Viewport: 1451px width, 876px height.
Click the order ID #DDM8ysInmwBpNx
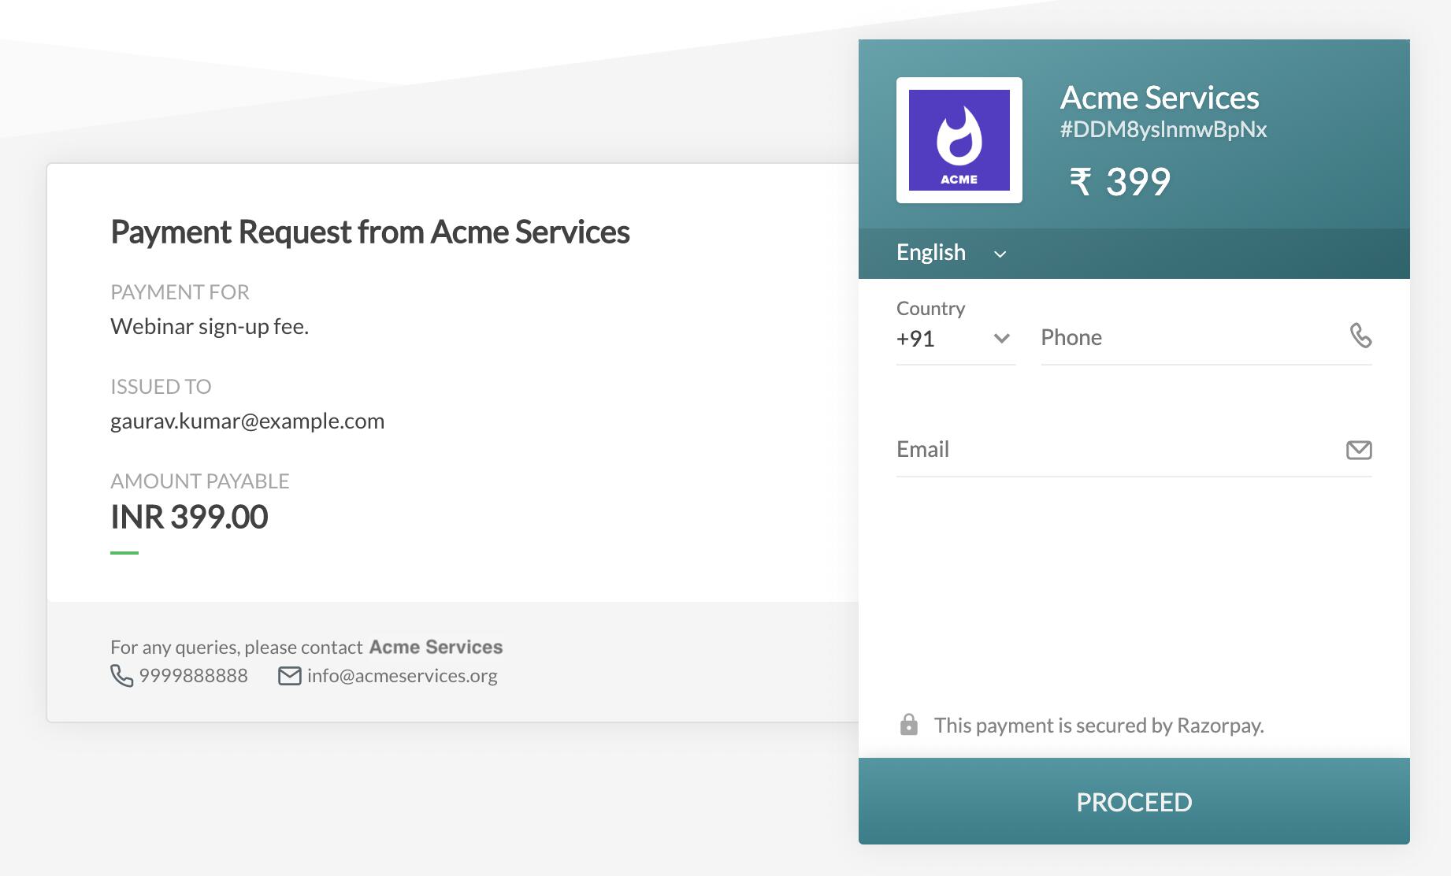1163,129
